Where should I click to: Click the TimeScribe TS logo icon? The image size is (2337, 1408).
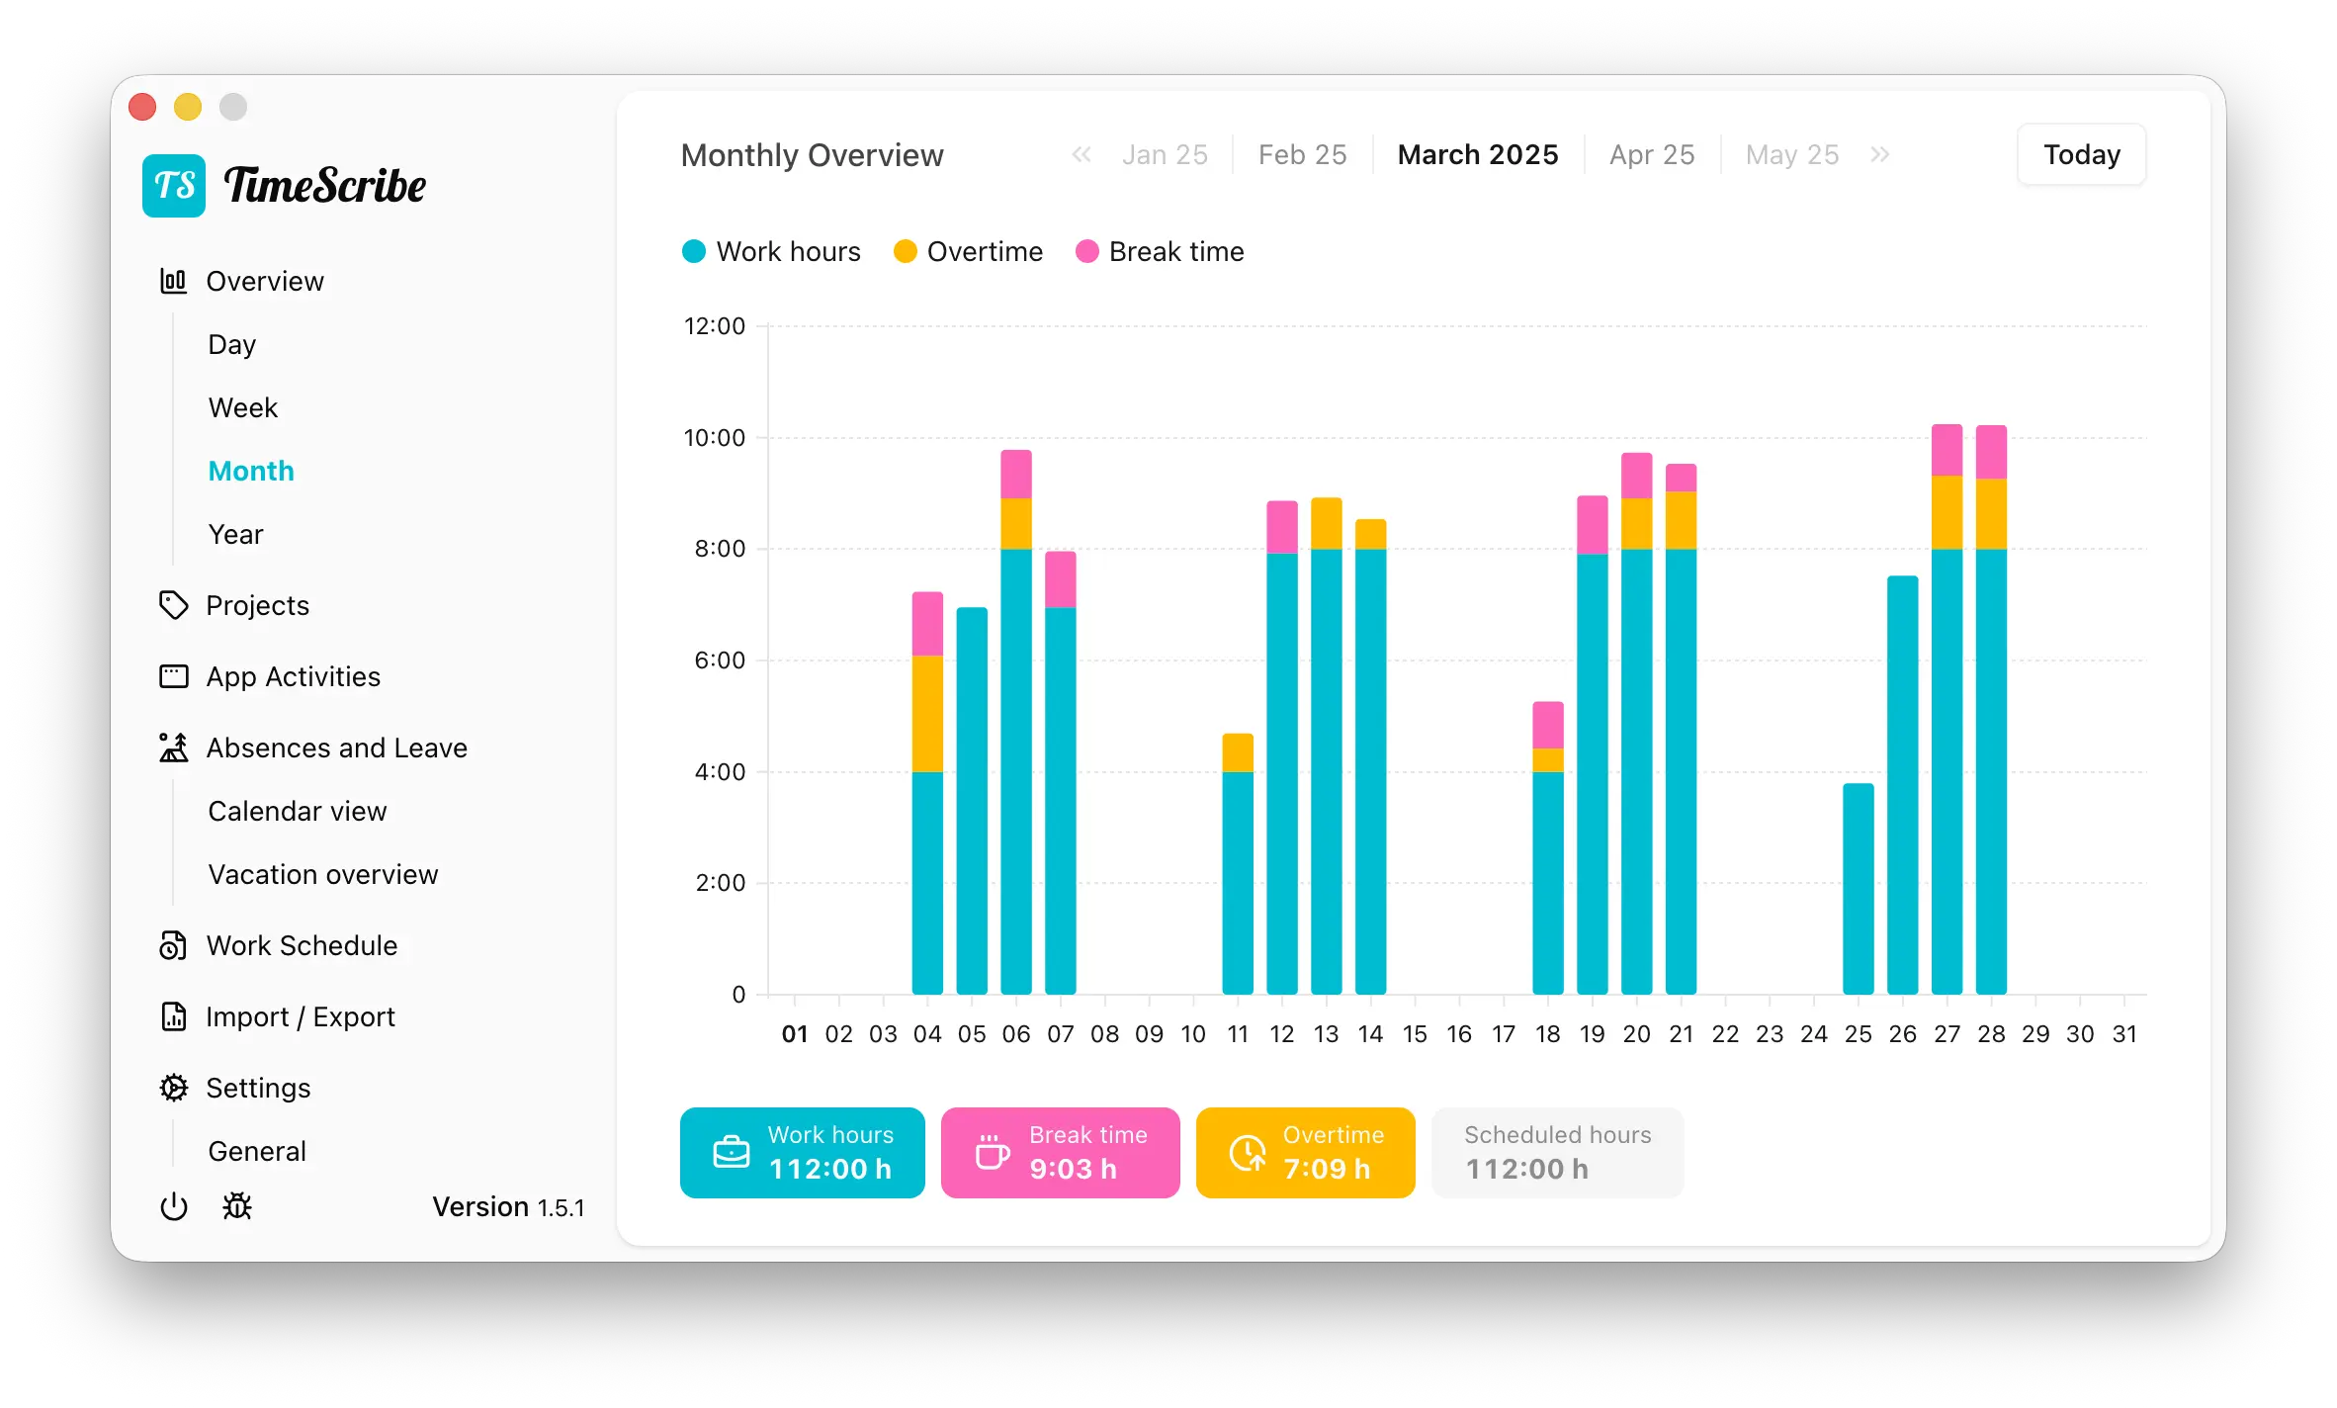tap(174, 186)
